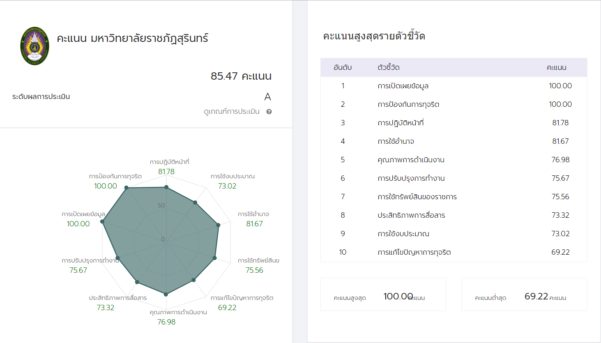Click radar chart point for การเปิดเผยข้อมูล
The width and height of the screenshot is (601, 343).
[102, 222]
